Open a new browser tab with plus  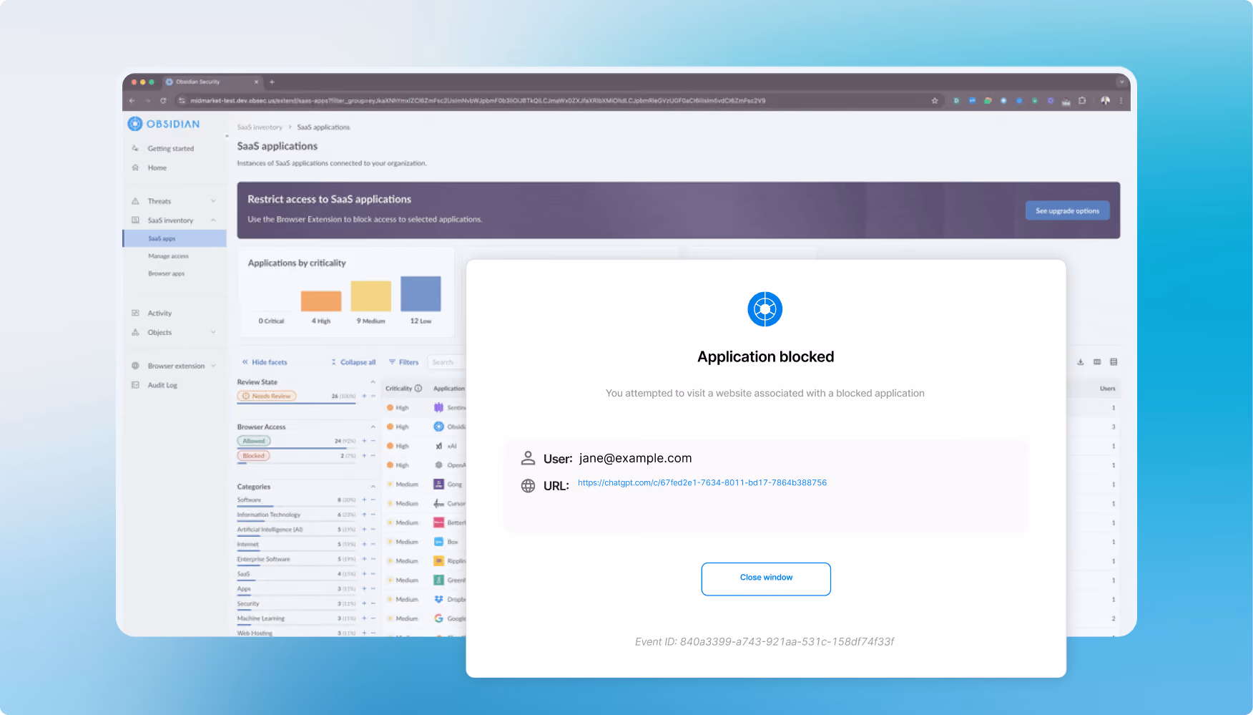click(272, 82)
